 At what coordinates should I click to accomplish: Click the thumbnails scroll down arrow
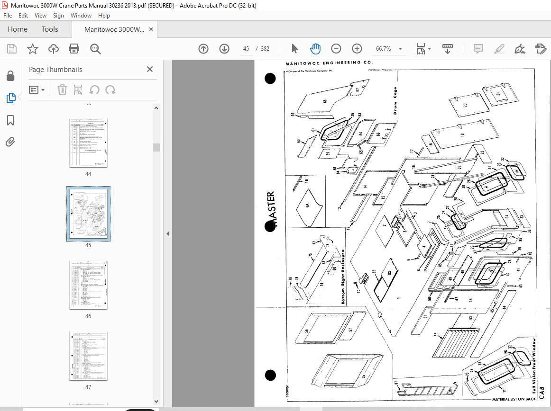(156, 402)
